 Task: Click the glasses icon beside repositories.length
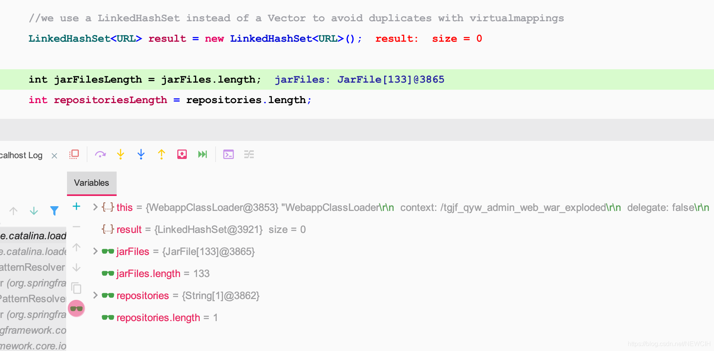point(108,318)
